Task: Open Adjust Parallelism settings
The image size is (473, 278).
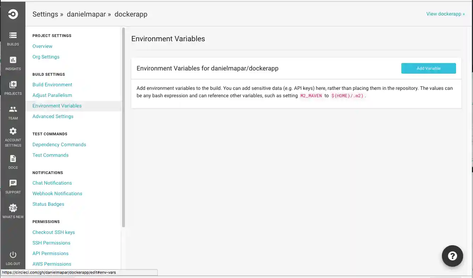Action: click(52, 95)
